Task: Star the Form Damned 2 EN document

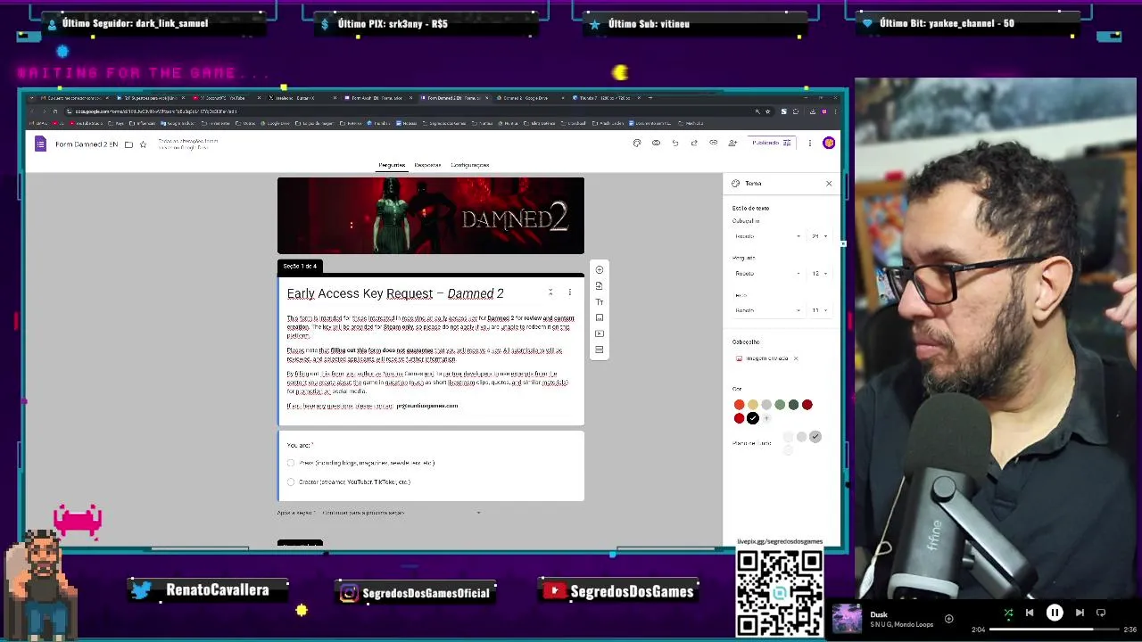Action: tap(143, 144)
